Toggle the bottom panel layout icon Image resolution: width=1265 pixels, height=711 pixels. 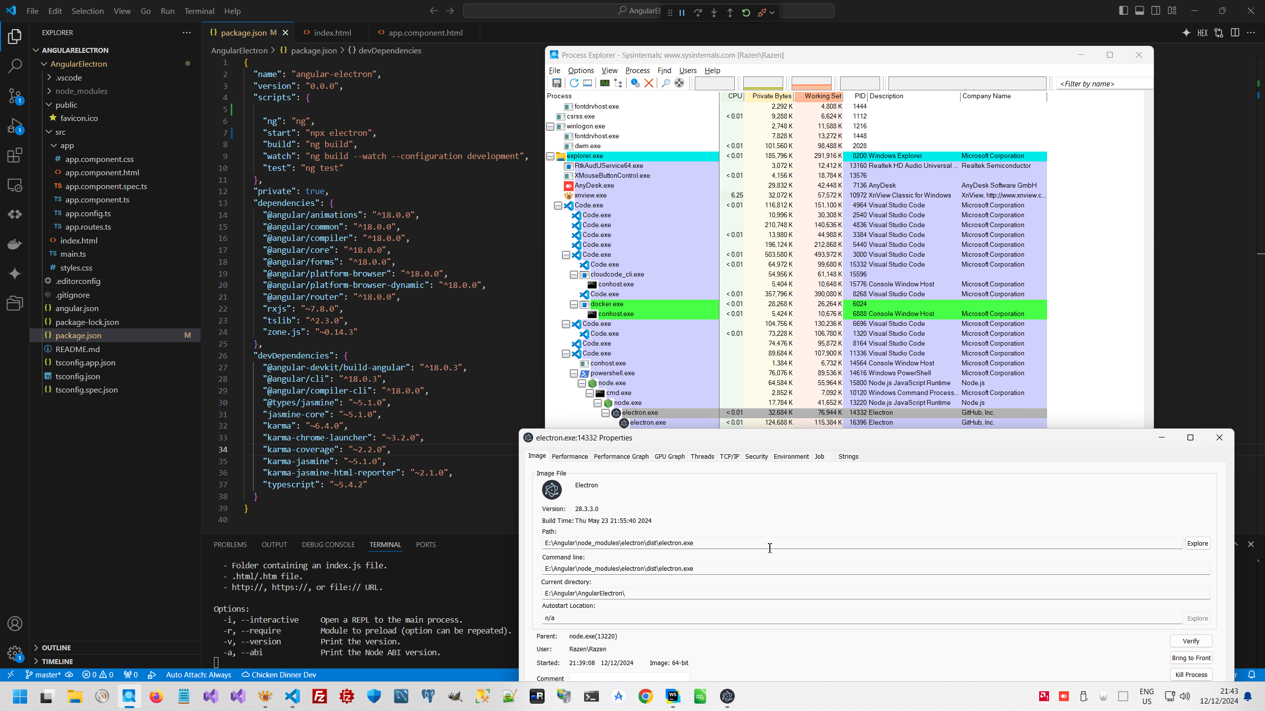[1139, 11]
